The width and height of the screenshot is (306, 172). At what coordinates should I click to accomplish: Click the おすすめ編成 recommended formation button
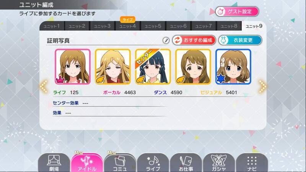pyautogui.click(x=194, y=40)
